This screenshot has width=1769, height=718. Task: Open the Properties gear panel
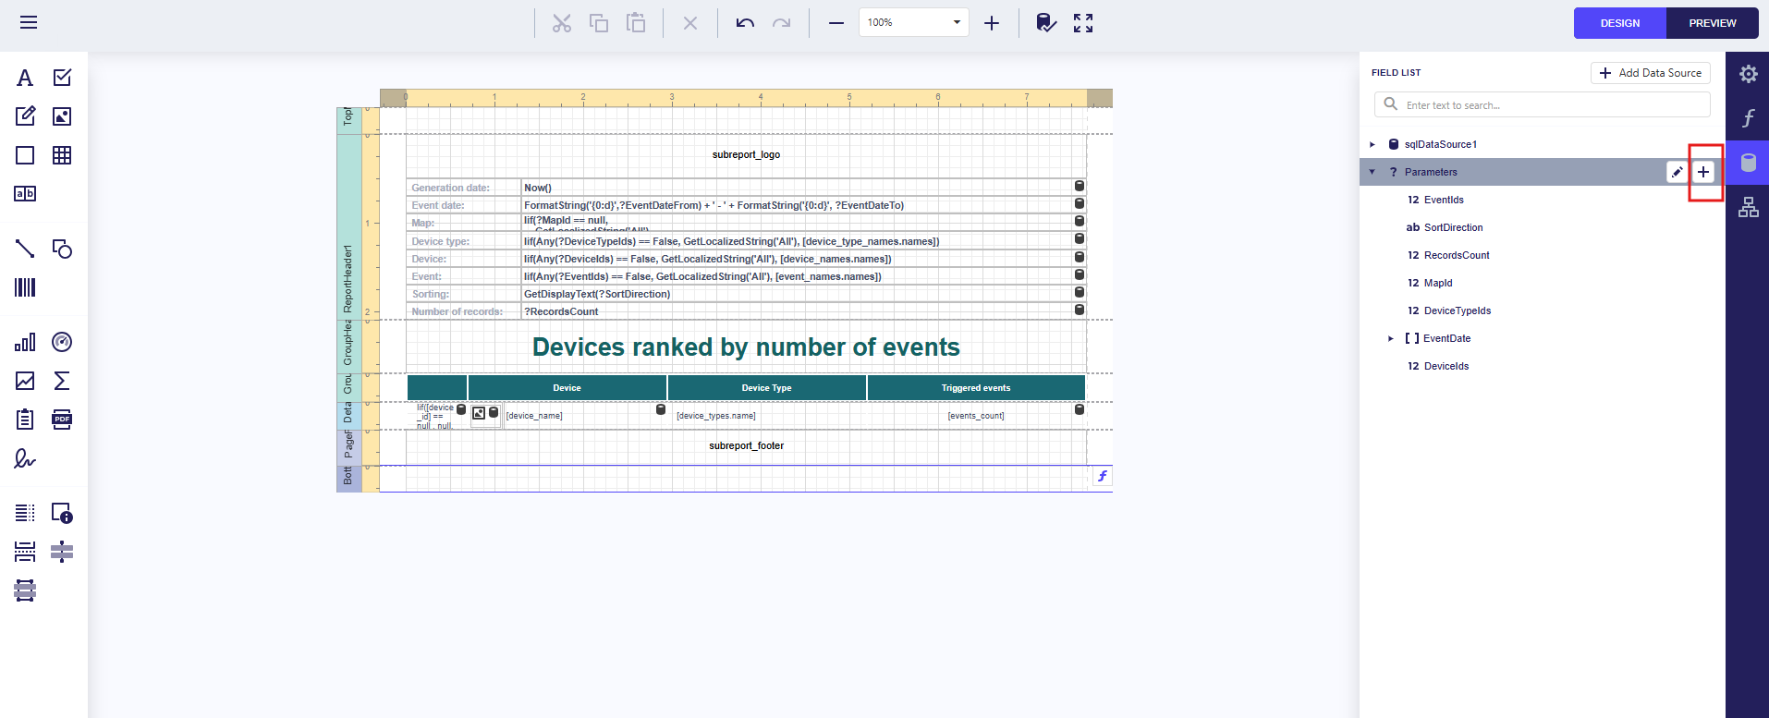(x=1748, y=74)
